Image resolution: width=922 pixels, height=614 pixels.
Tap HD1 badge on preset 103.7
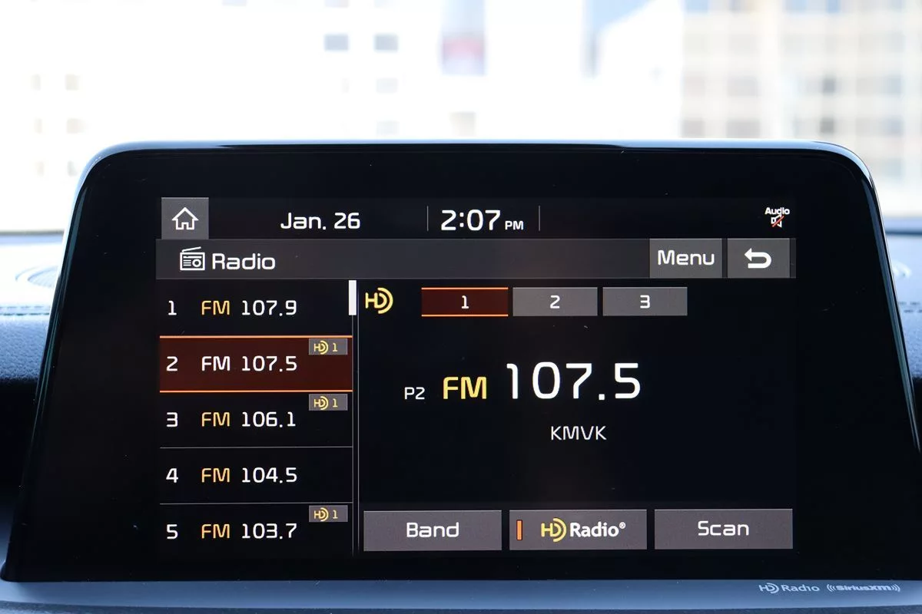coord(328,513)
